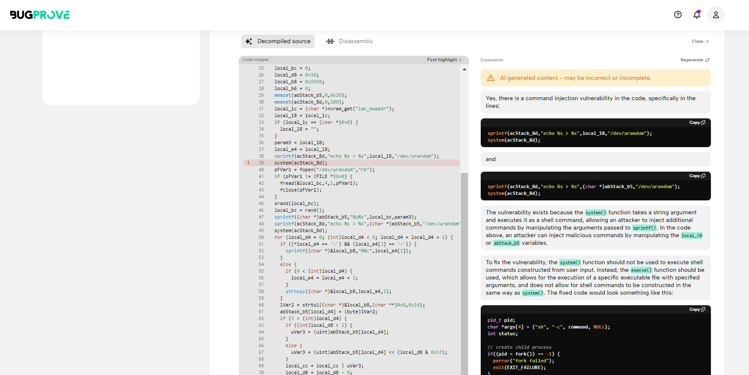Click the AI warning triangle icon
Image resolution: width=749 pixels, height=375 pixels.
click(x=491, y=78)
